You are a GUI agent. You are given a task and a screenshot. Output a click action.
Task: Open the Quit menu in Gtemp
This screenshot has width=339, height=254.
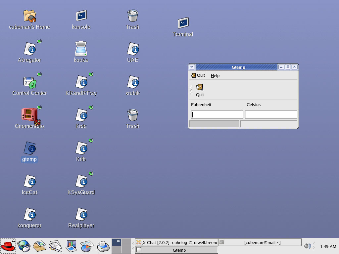click(198, 75)
